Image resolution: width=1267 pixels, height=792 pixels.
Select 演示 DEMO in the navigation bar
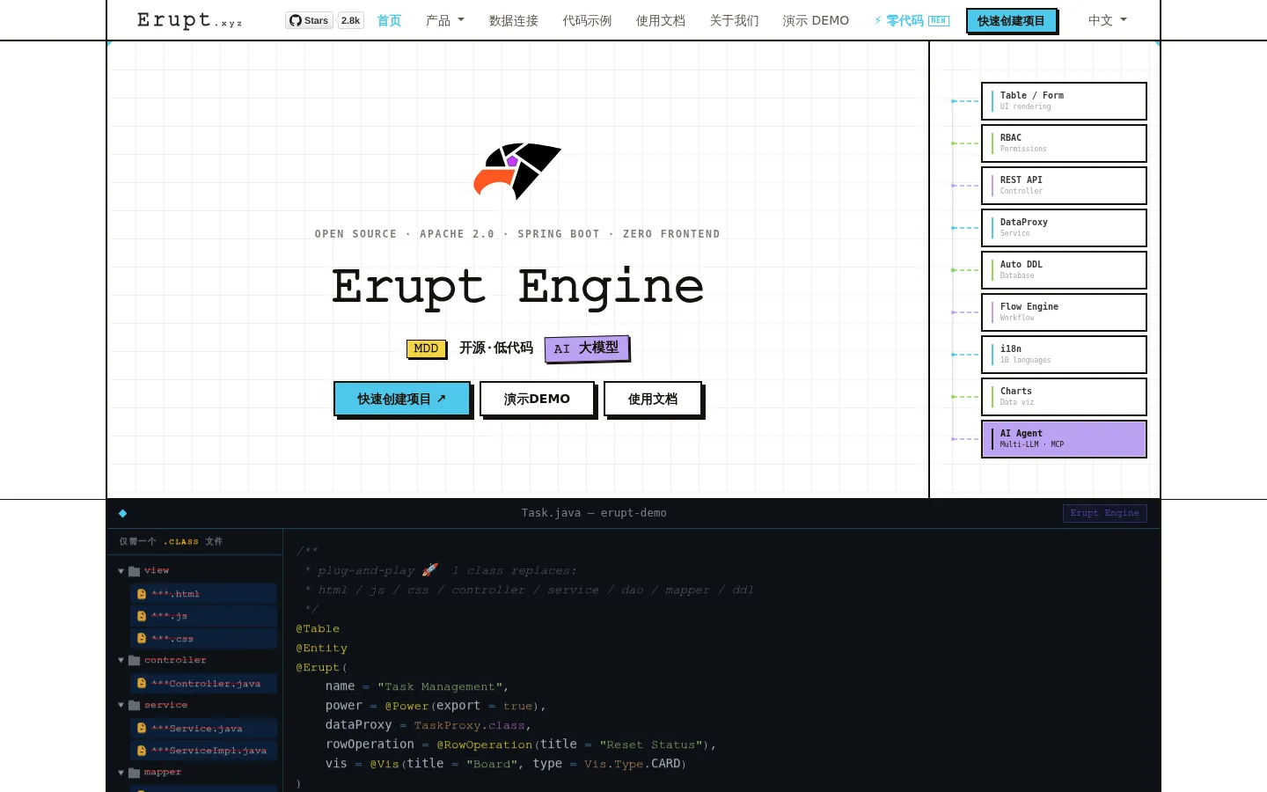pos(816,20)
